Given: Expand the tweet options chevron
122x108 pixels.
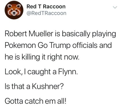Looking at the screenshot, I should (115, 7).
